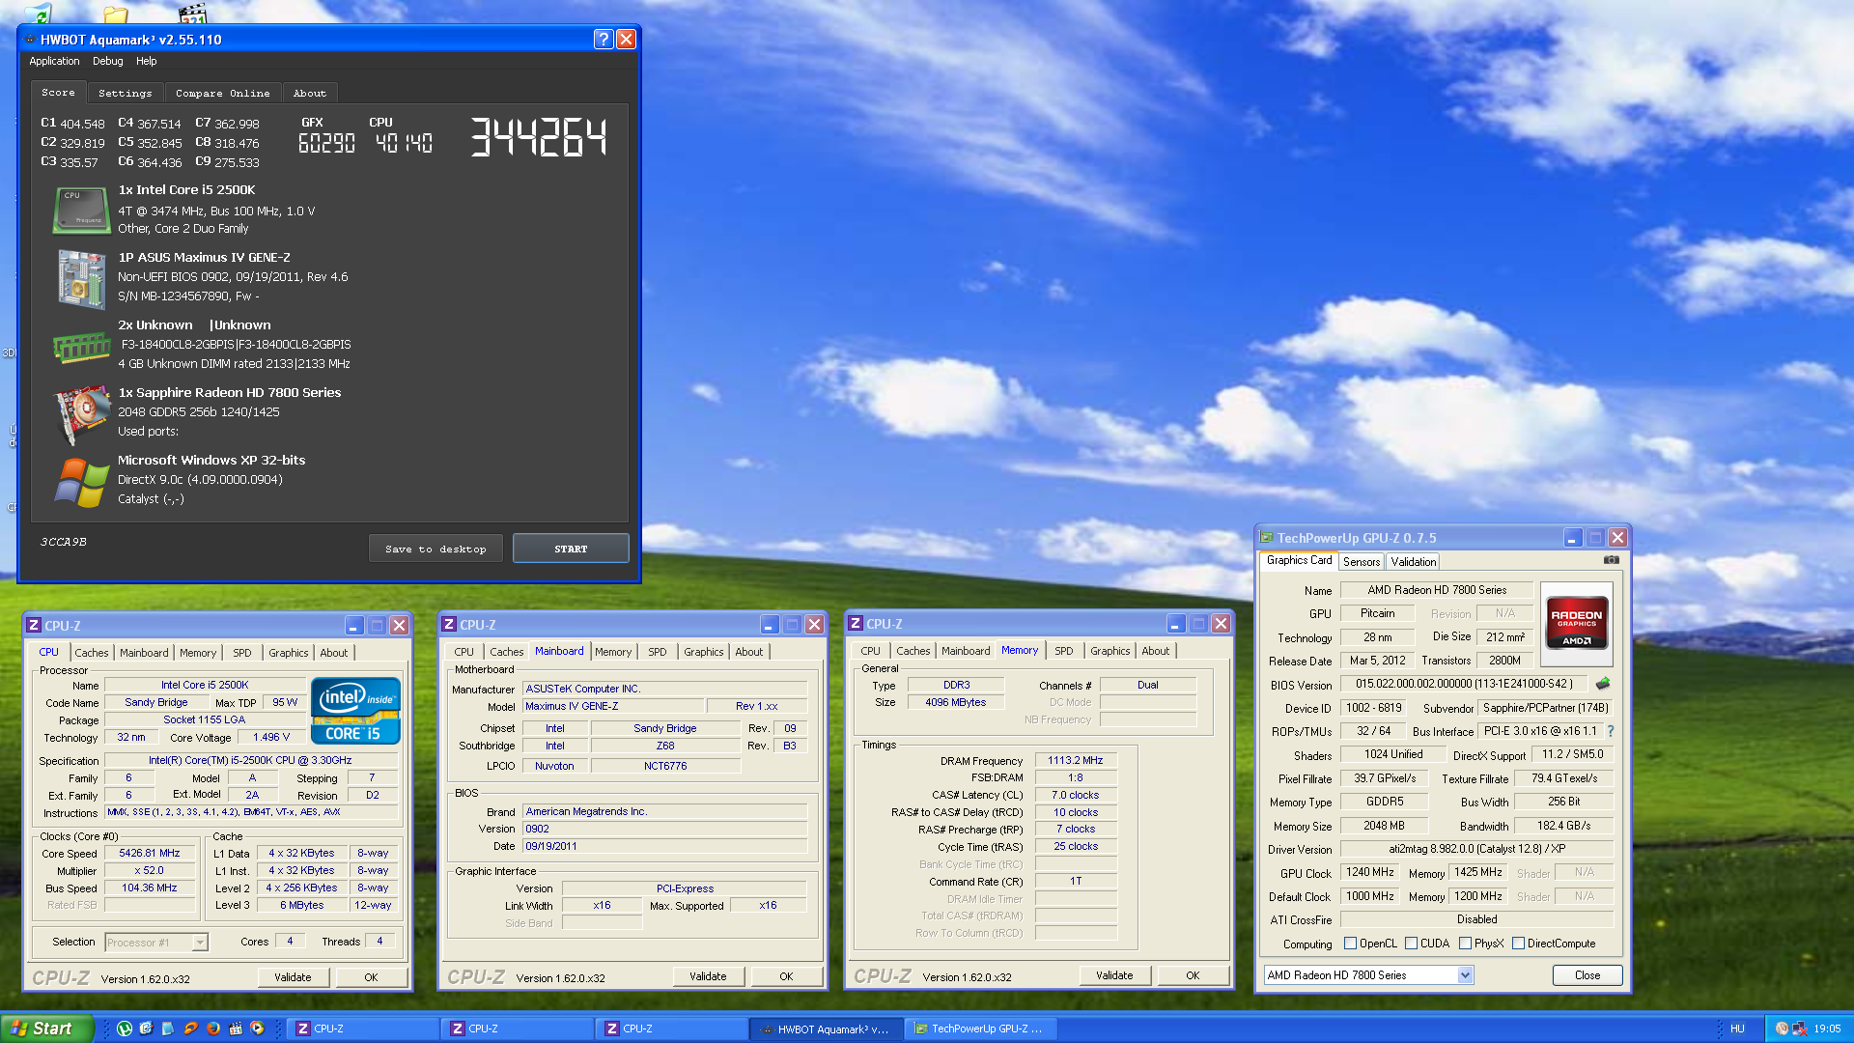Viewport: 1854px width, 1043px height.
Task: Click the network disconnected tray icon
Action: pyautogui.click(x=1800, y=1029)
